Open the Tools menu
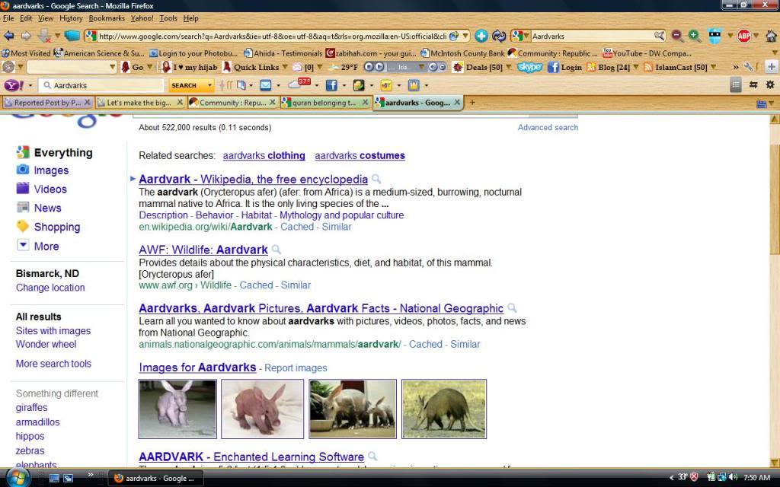 click(x=168, y=18)
